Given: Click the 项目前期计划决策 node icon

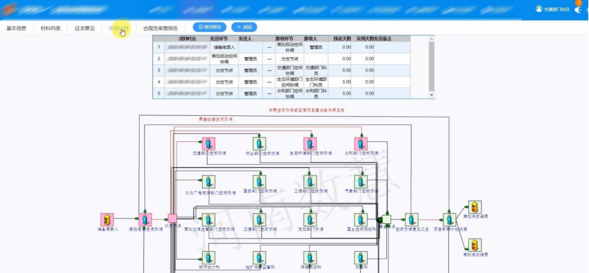Looking at the screenshot, I should 449,220.
